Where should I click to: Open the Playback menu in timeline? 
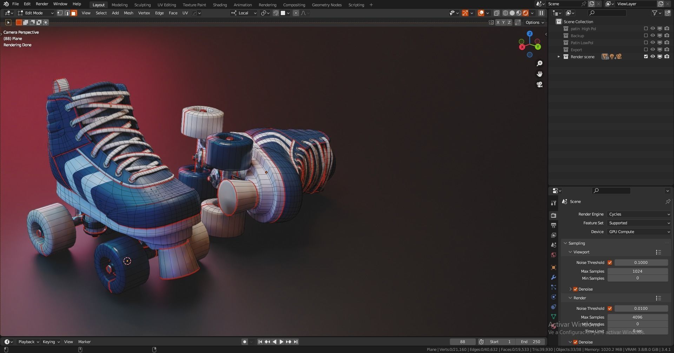28,342
